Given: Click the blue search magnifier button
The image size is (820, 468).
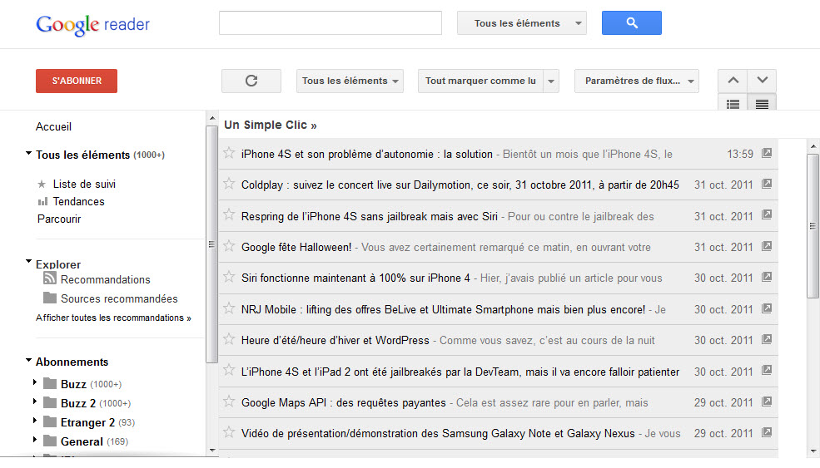Looking at the screenshot, I should (x=631, y=23).
